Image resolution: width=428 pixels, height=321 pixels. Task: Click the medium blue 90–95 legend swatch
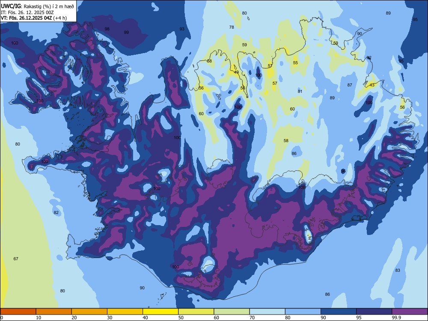click(339, 312)
